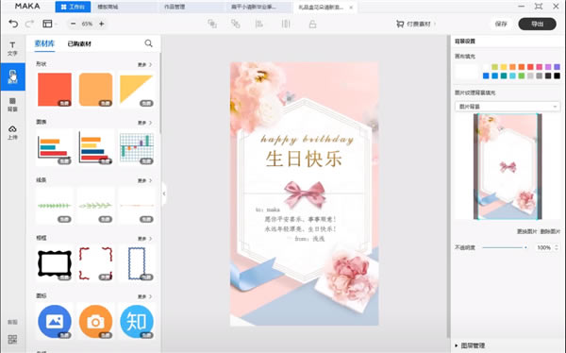Redo the last undone action
The width and height of the screenshot is (566, 353).
click(29, 24)
